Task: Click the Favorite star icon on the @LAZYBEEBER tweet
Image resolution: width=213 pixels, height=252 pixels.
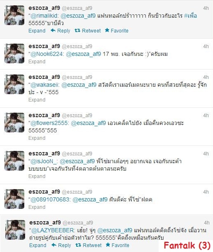Action: pyautogui.click(x=108, y=245)
